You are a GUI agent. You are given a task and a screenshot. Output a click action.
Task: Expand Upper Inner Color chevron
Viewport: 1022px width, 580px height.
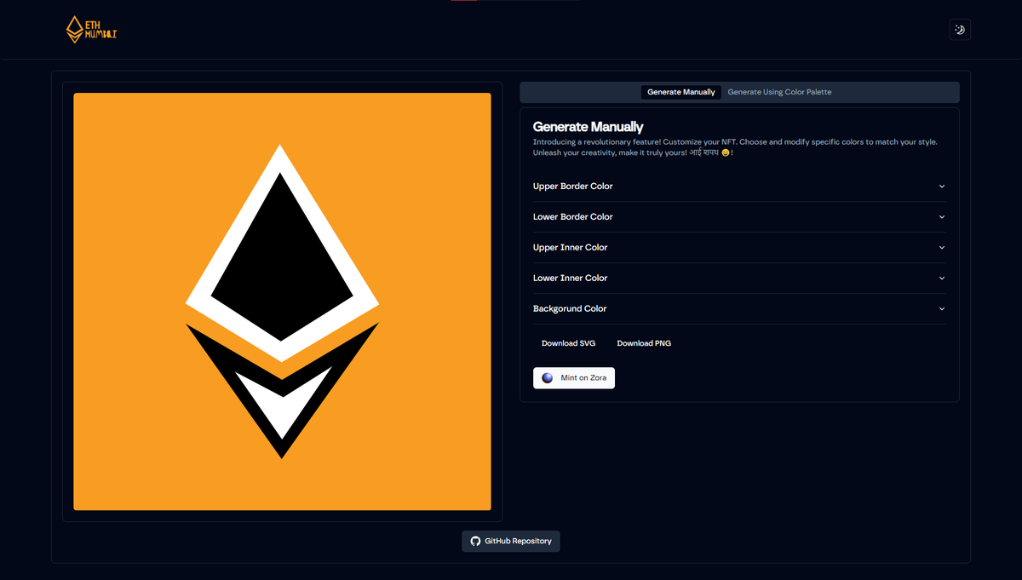pos(942,248)
